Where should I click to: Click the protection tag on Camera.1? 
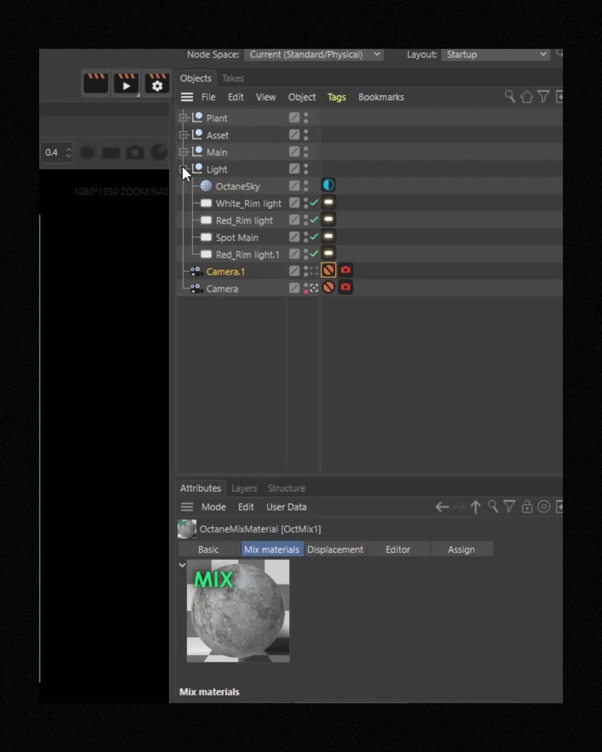pos(328,270)
